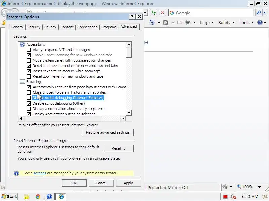Click the RSS Feeds icon in the command bar

(165, 22)
